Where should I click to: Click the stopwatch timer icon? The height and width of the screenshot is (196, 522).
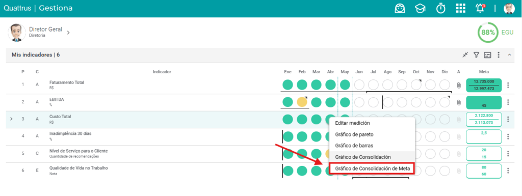click(441, 8)
